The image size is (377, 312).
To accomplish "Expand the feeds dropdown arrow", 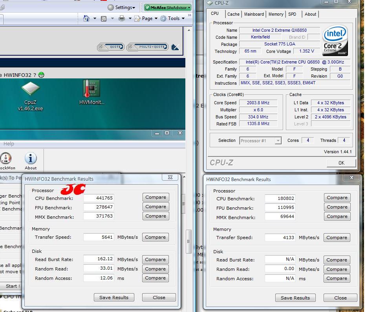I will coord(112,18).
